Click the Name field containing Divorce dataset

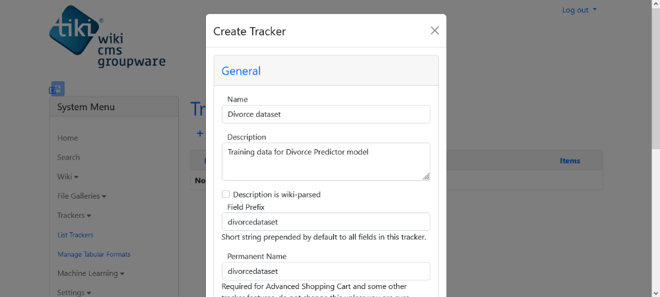click(x=326, y=114)
